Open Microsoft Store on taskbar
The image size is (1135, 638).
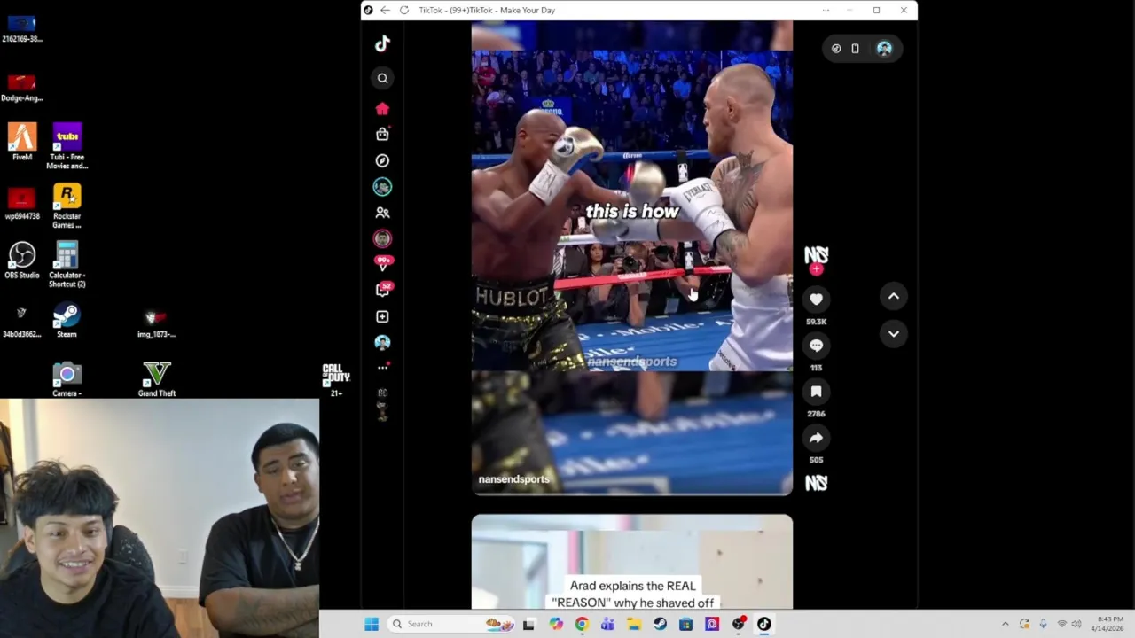click(685, 624)
